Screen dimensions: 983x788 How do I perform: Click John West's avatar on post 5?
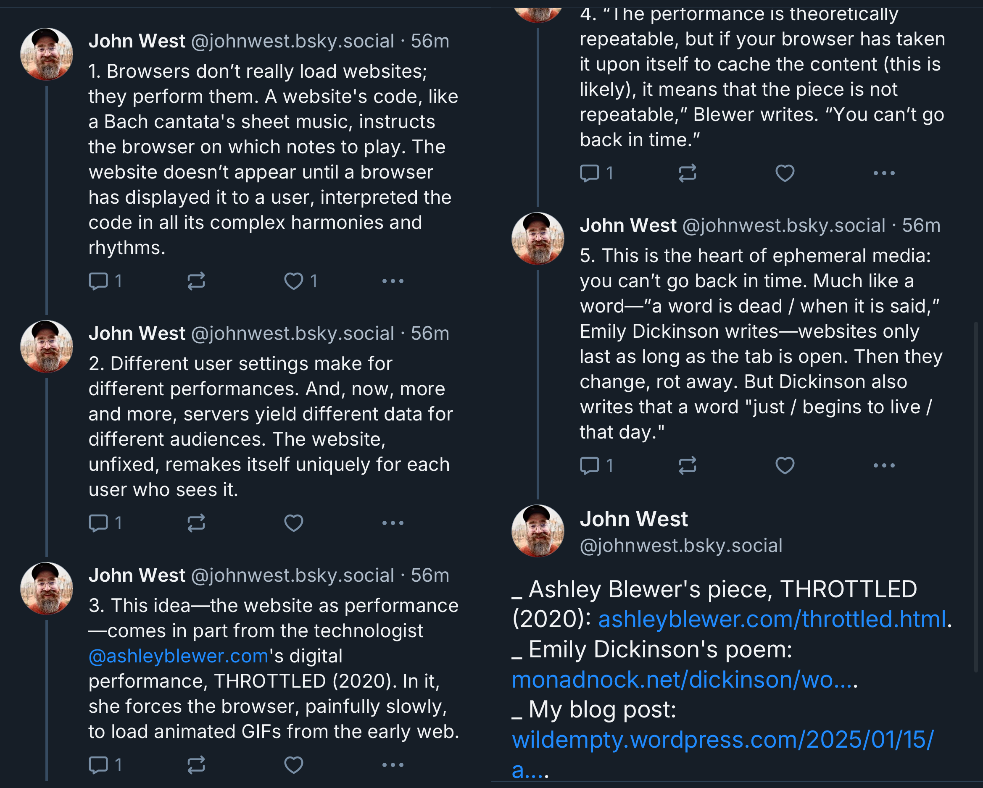538,238
